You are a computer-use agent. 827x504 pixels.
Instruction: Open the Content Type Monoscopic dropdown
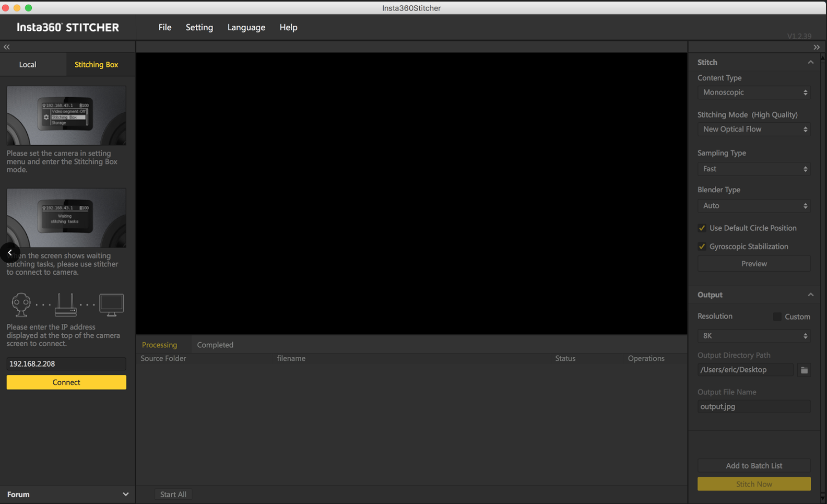click(753, 92)
